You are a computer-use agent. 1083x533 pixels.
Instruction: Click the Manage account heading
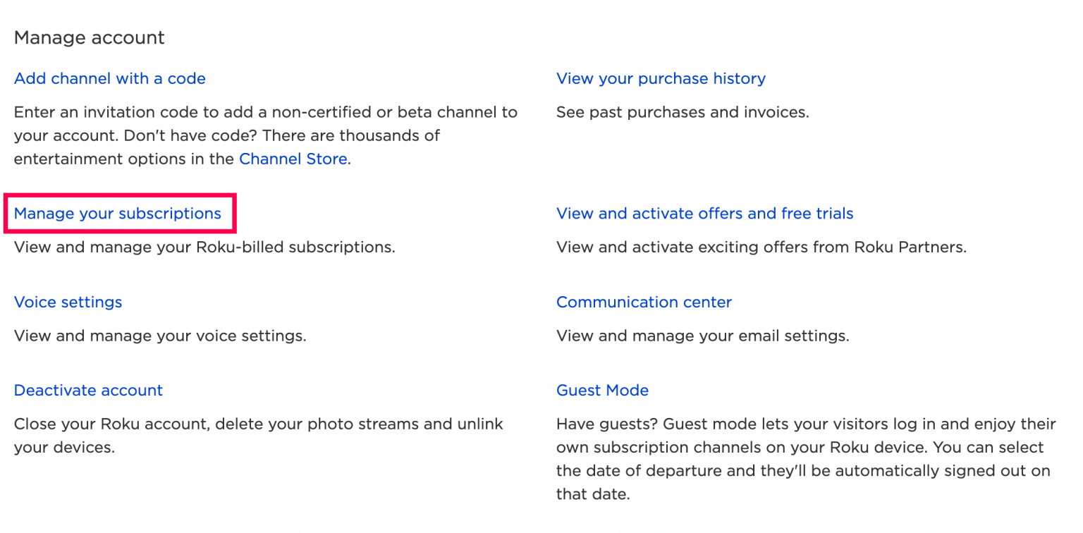(89, 37)
